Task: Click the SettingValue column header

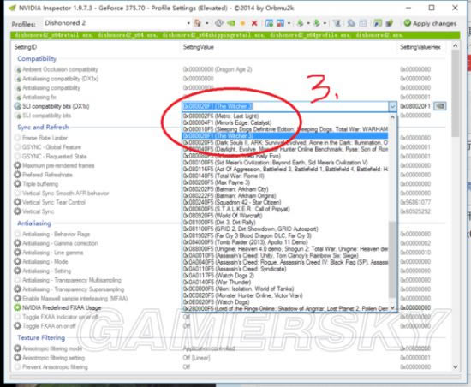Action: (x=199, y=47)
